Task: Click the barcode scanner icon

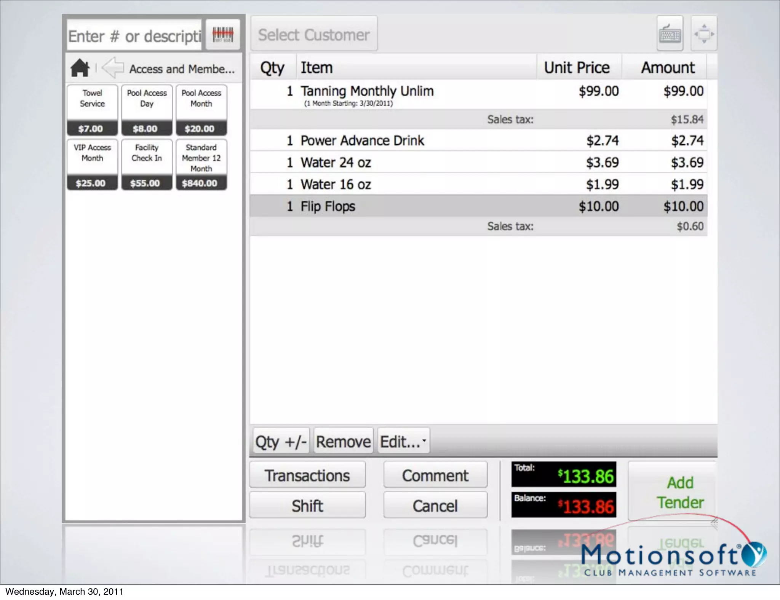Action: (223, 35)
